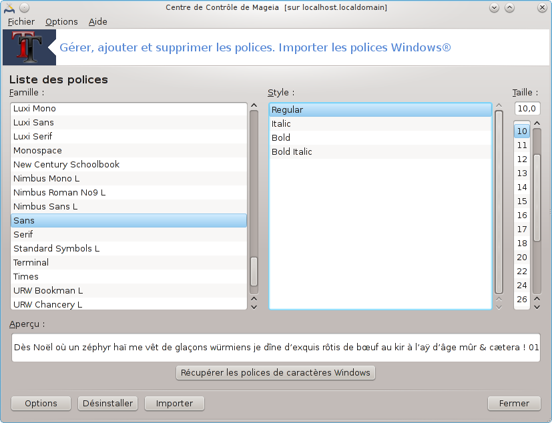Pick font size 11
The height and width of the screenshot is (423, 552).
coord(522,145)
